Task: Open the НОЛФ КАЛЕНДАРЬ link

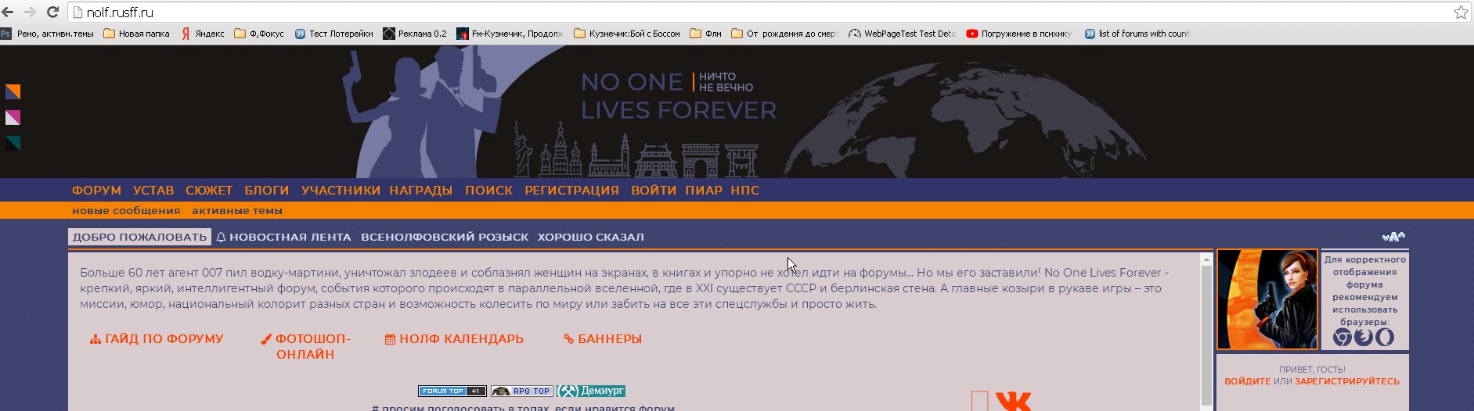Action: (x=454, y=339)
